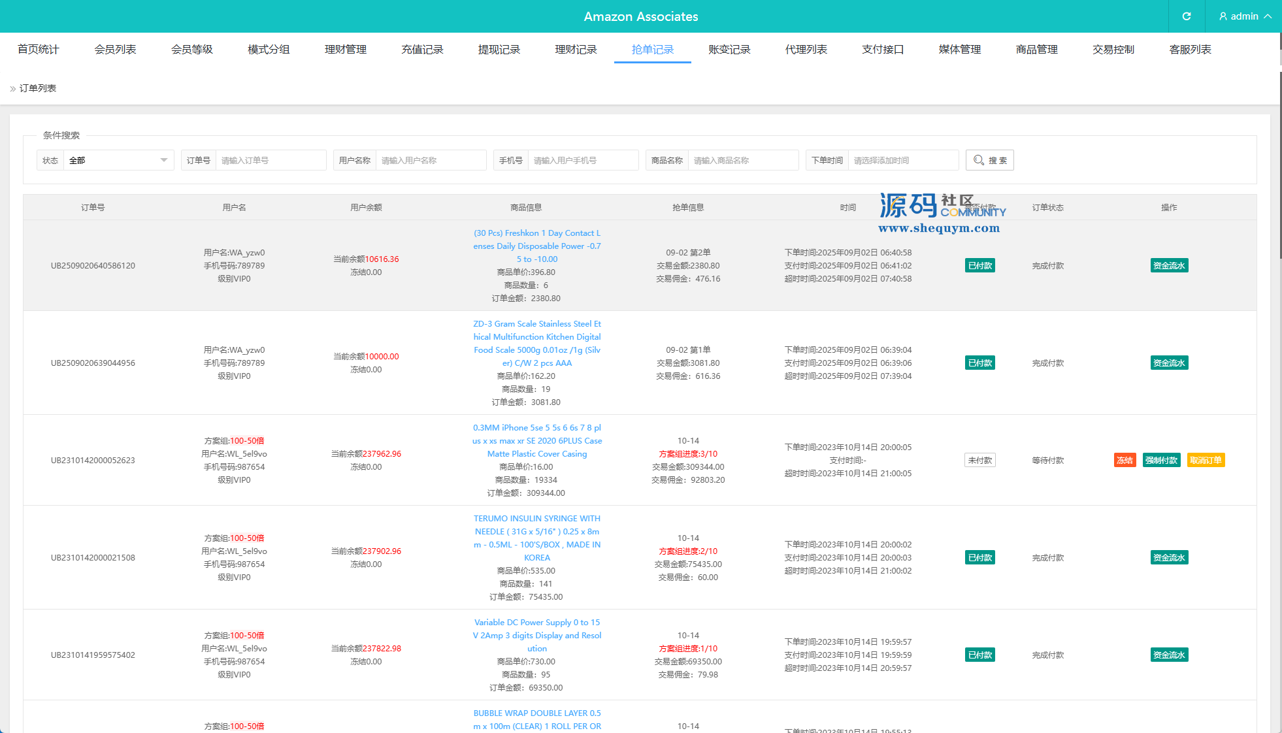Screen dimensions: 1282x733
Task: Click the 订单列表 breadcrumb arrow icon
Action: 12,89
